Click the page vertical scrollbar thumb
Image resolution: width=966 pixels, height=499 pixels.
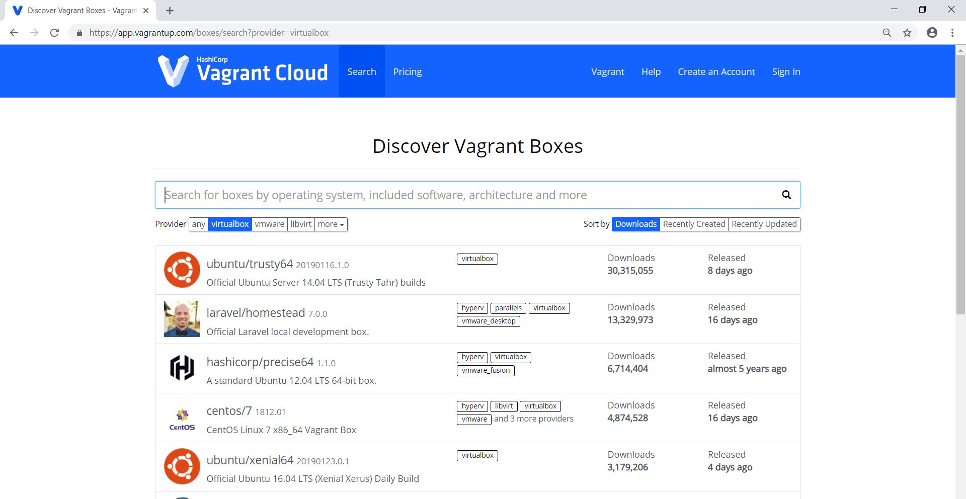(960, 185)
